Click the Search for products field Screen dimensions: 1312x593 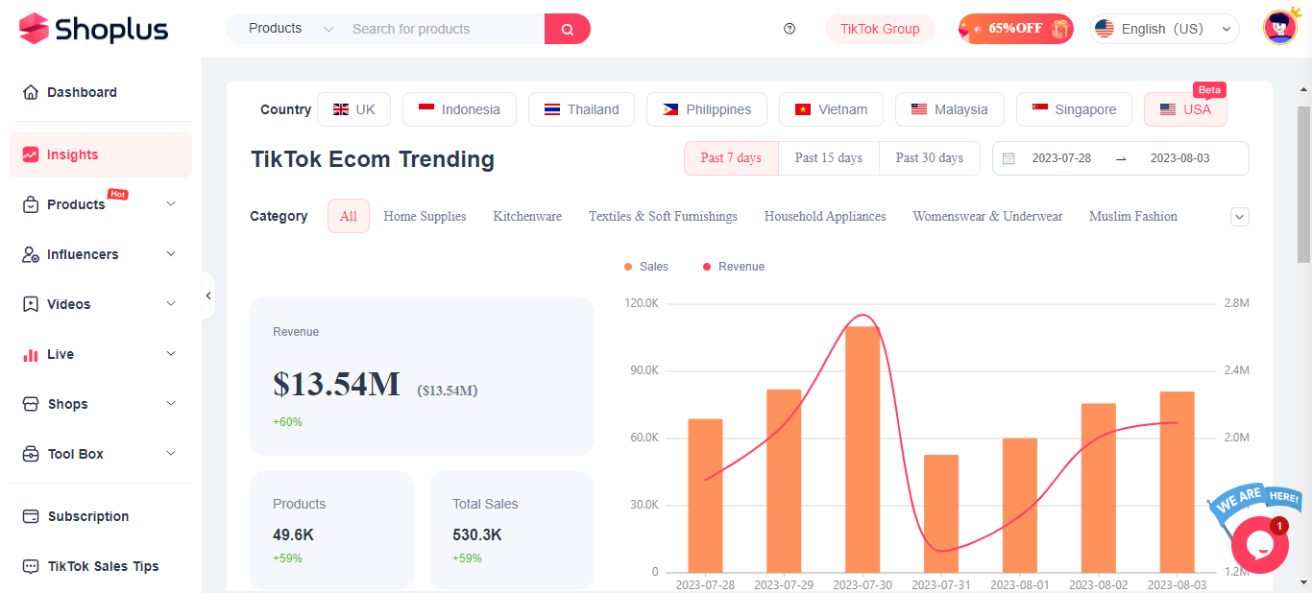(x=442, y=29)
